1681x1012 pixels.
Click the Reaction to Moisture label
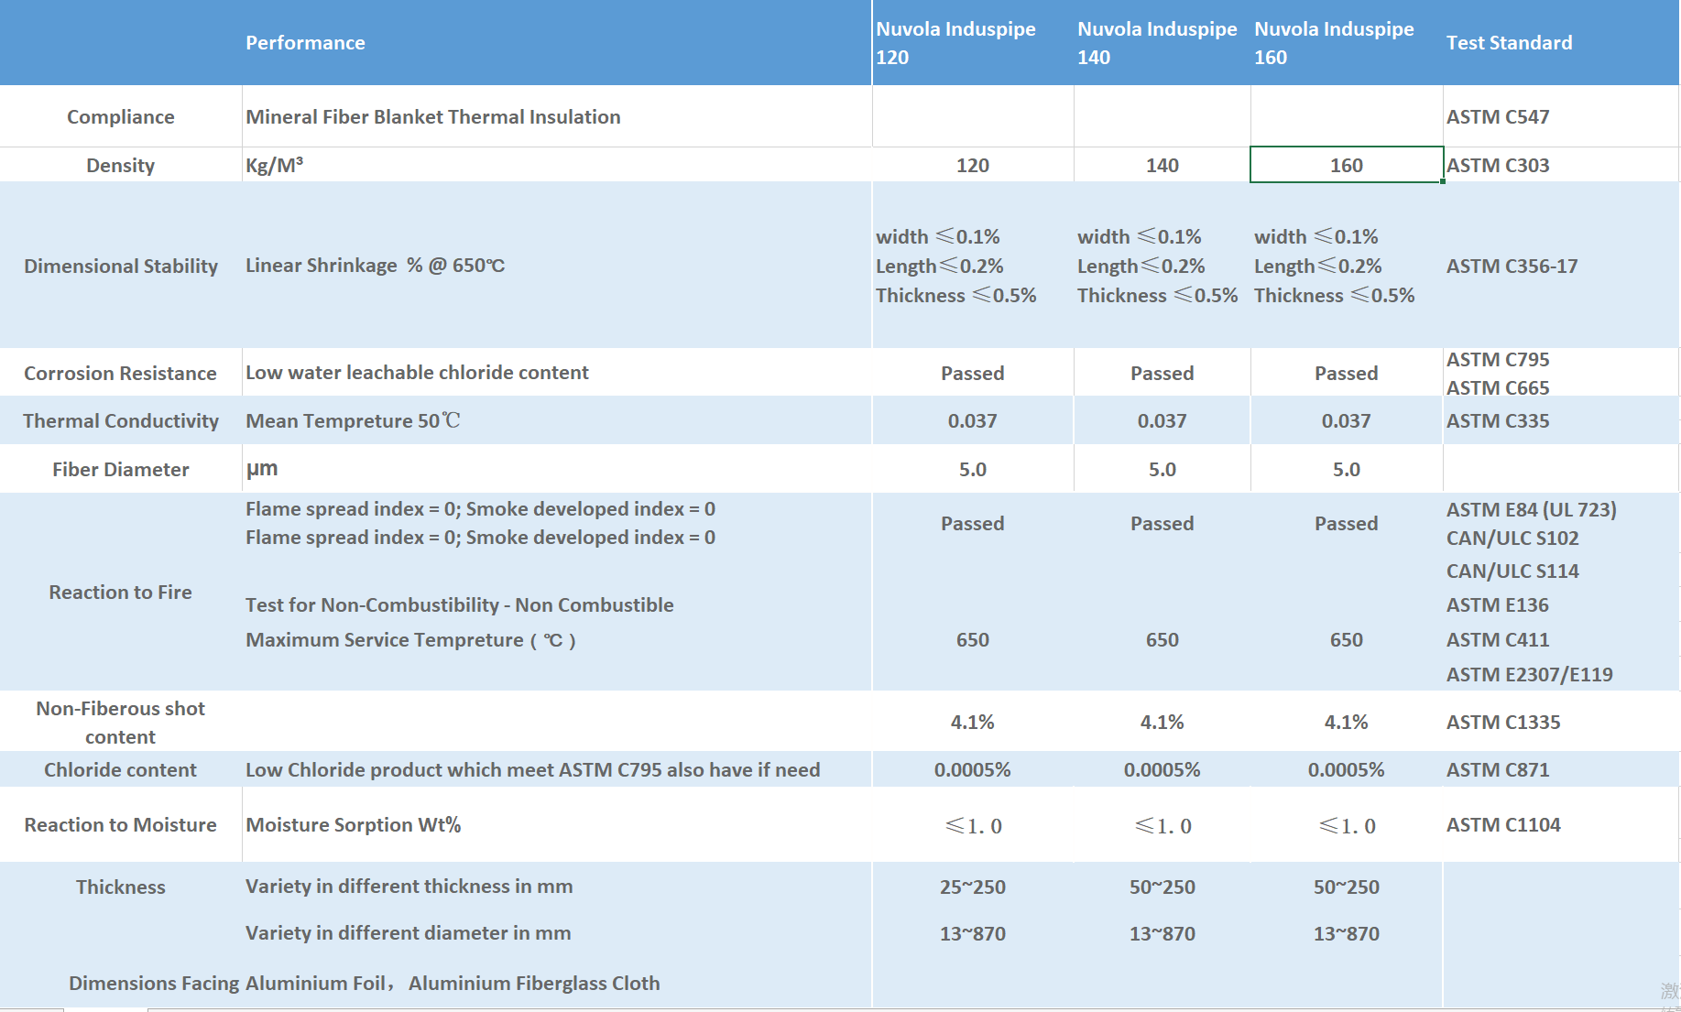(x=121, y=824)
